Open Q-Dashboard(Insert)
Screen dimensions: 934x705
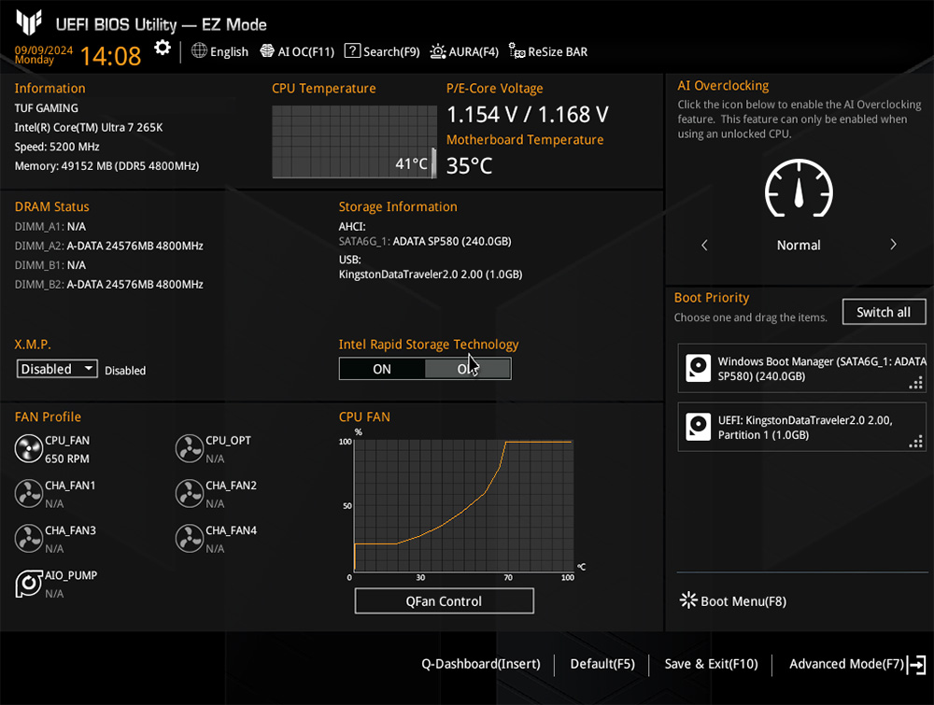pyautogui.click(x=481, y=664)
